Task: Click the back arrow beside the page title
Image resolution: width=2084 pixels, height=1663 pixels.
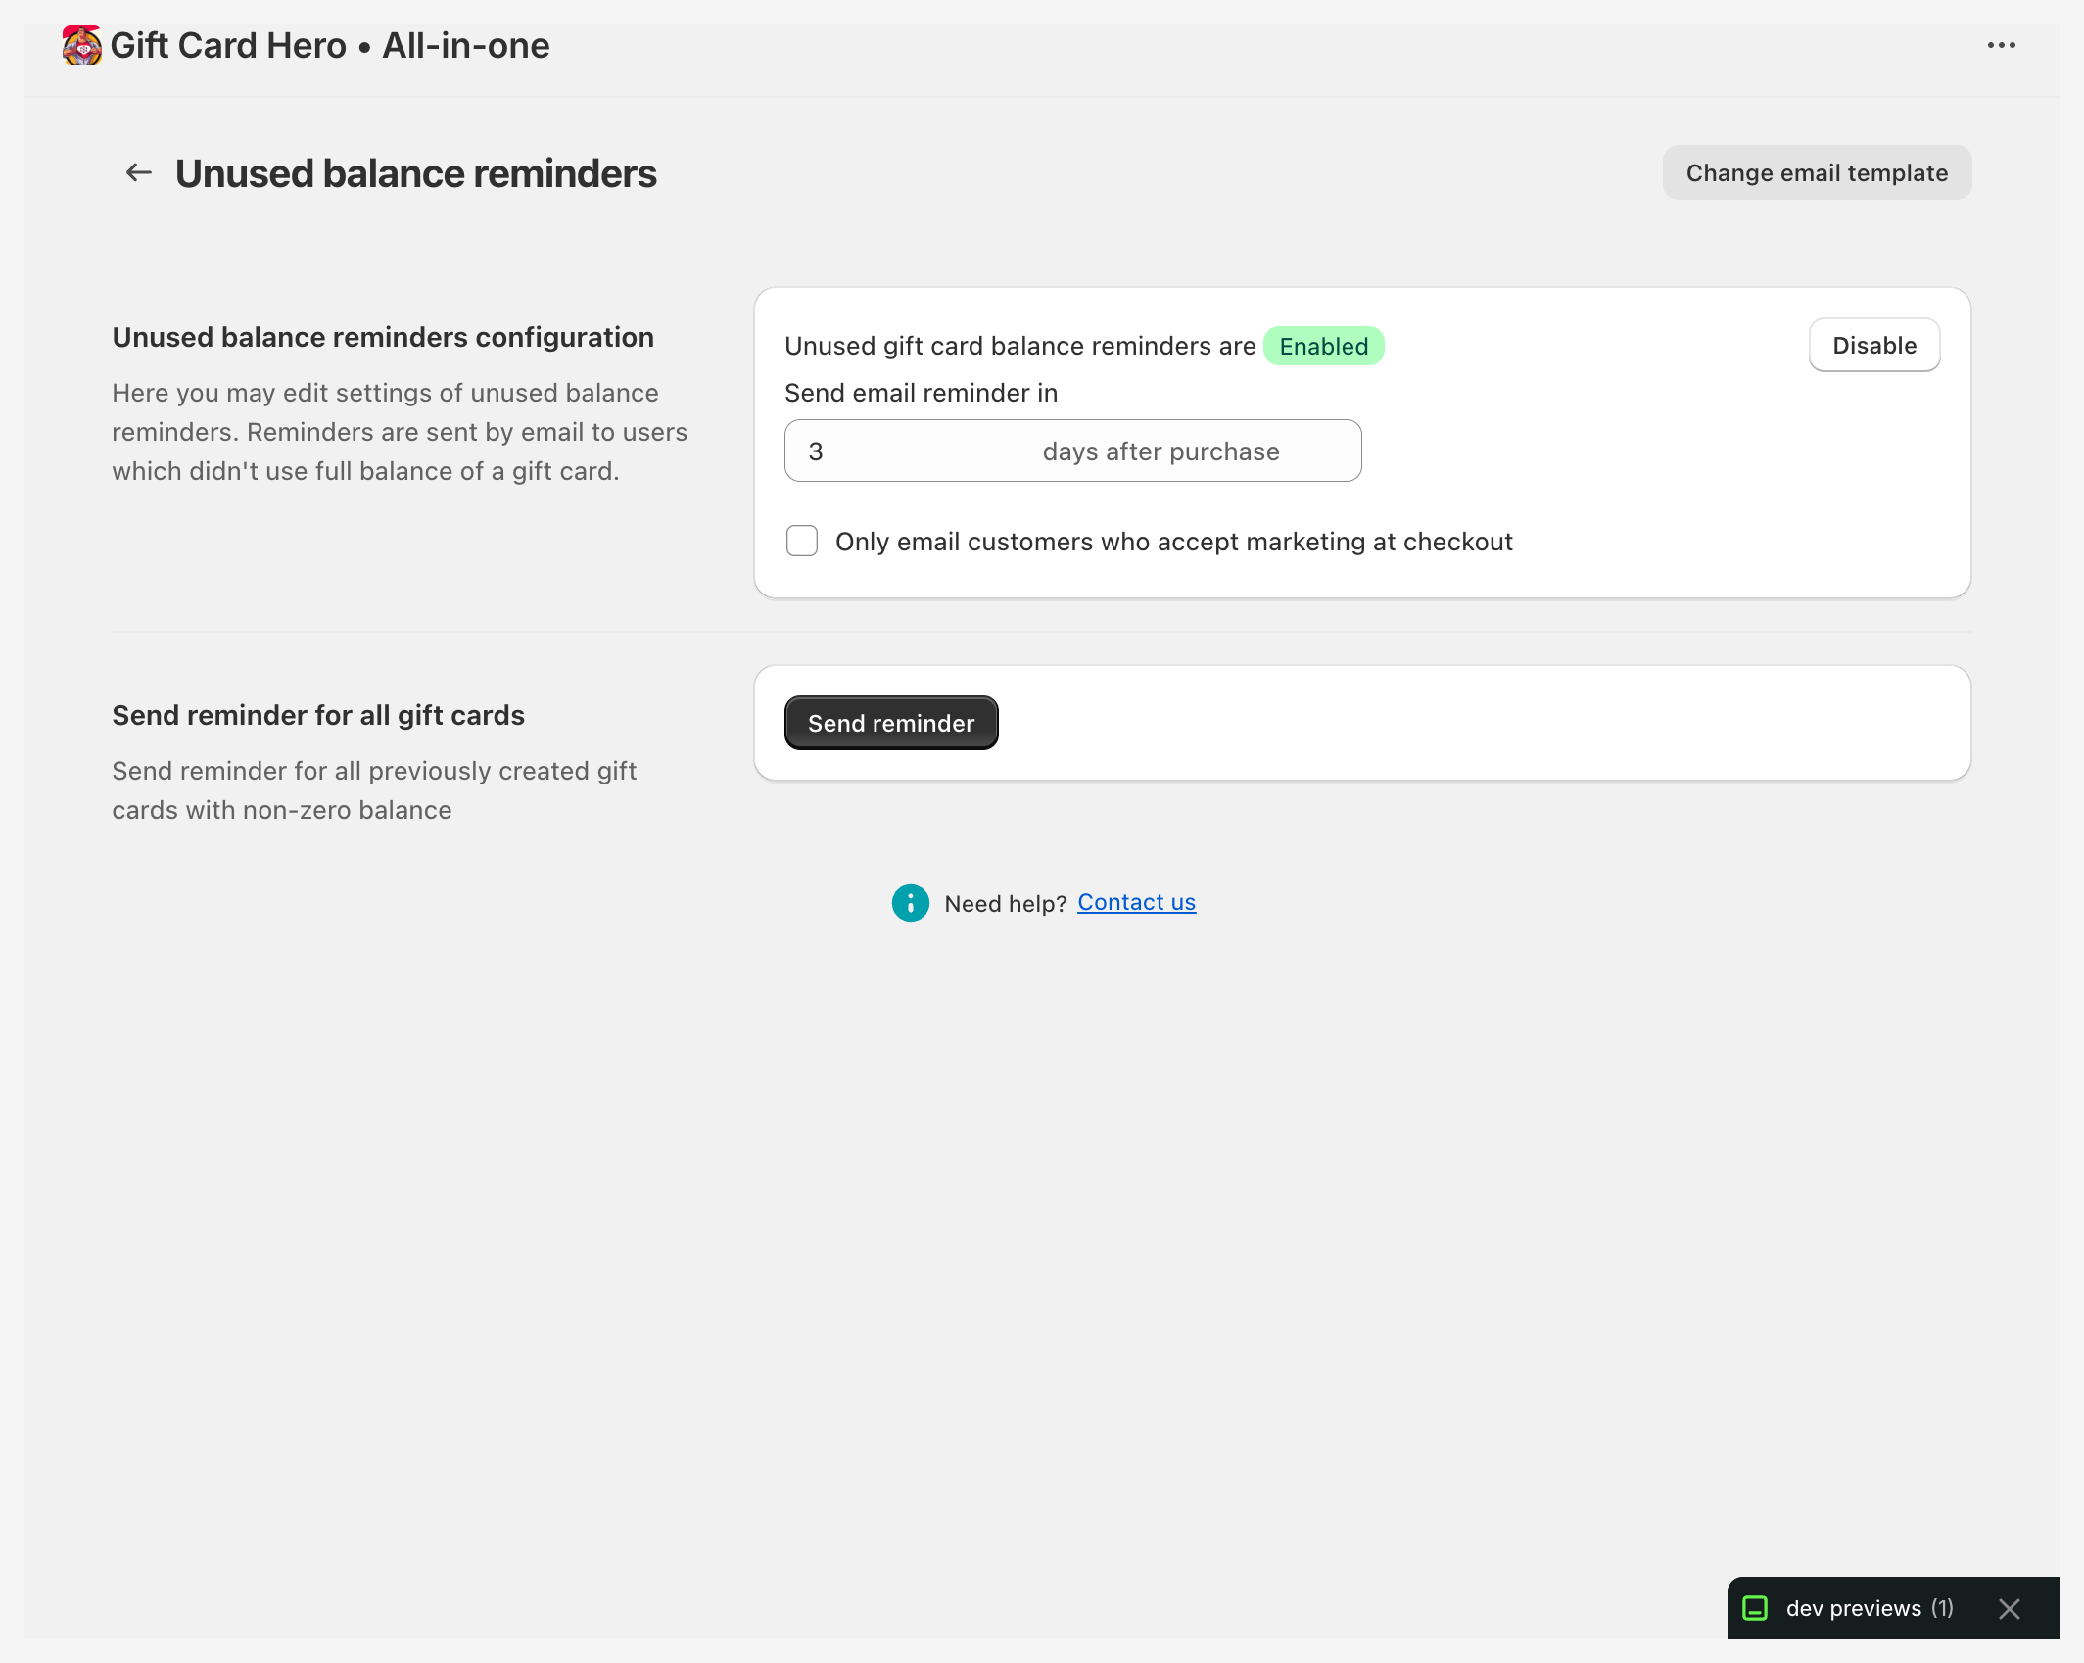Action: pos(138,172)
